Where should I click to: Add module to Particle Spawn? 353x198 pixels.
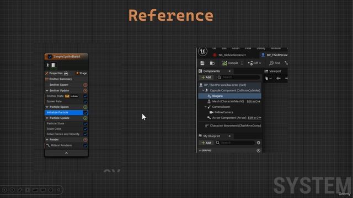click(85, 107)
